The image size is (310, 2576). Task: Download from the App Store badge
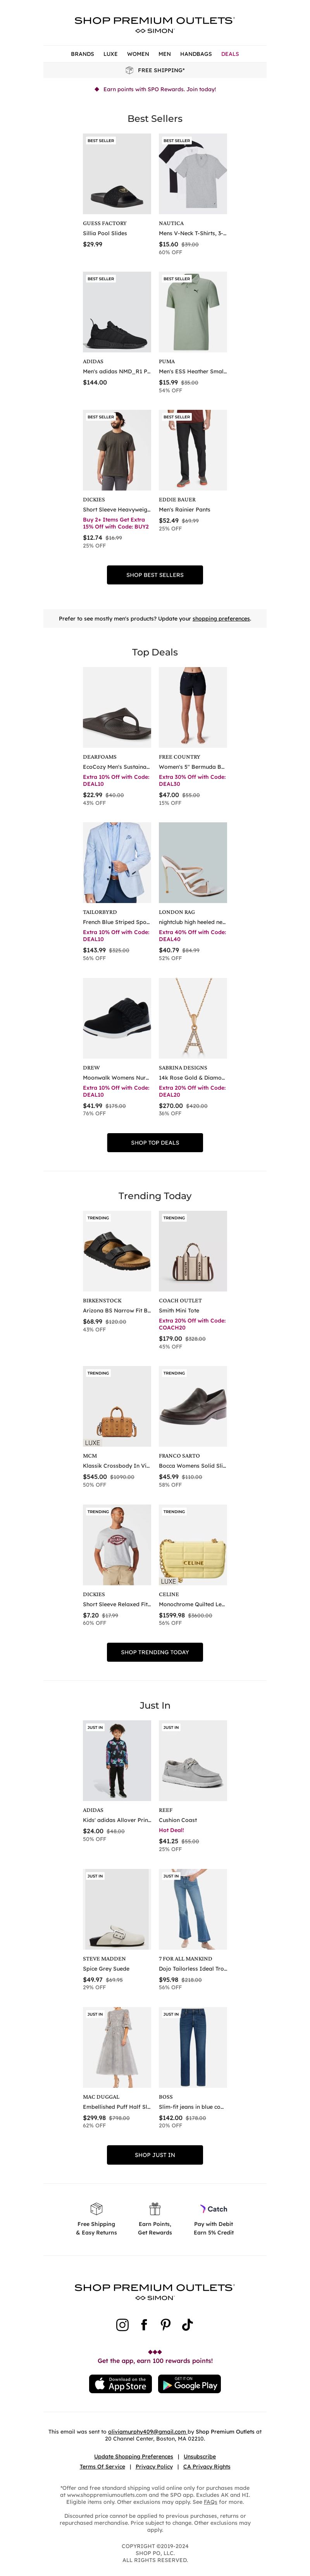click(121, 2384)
